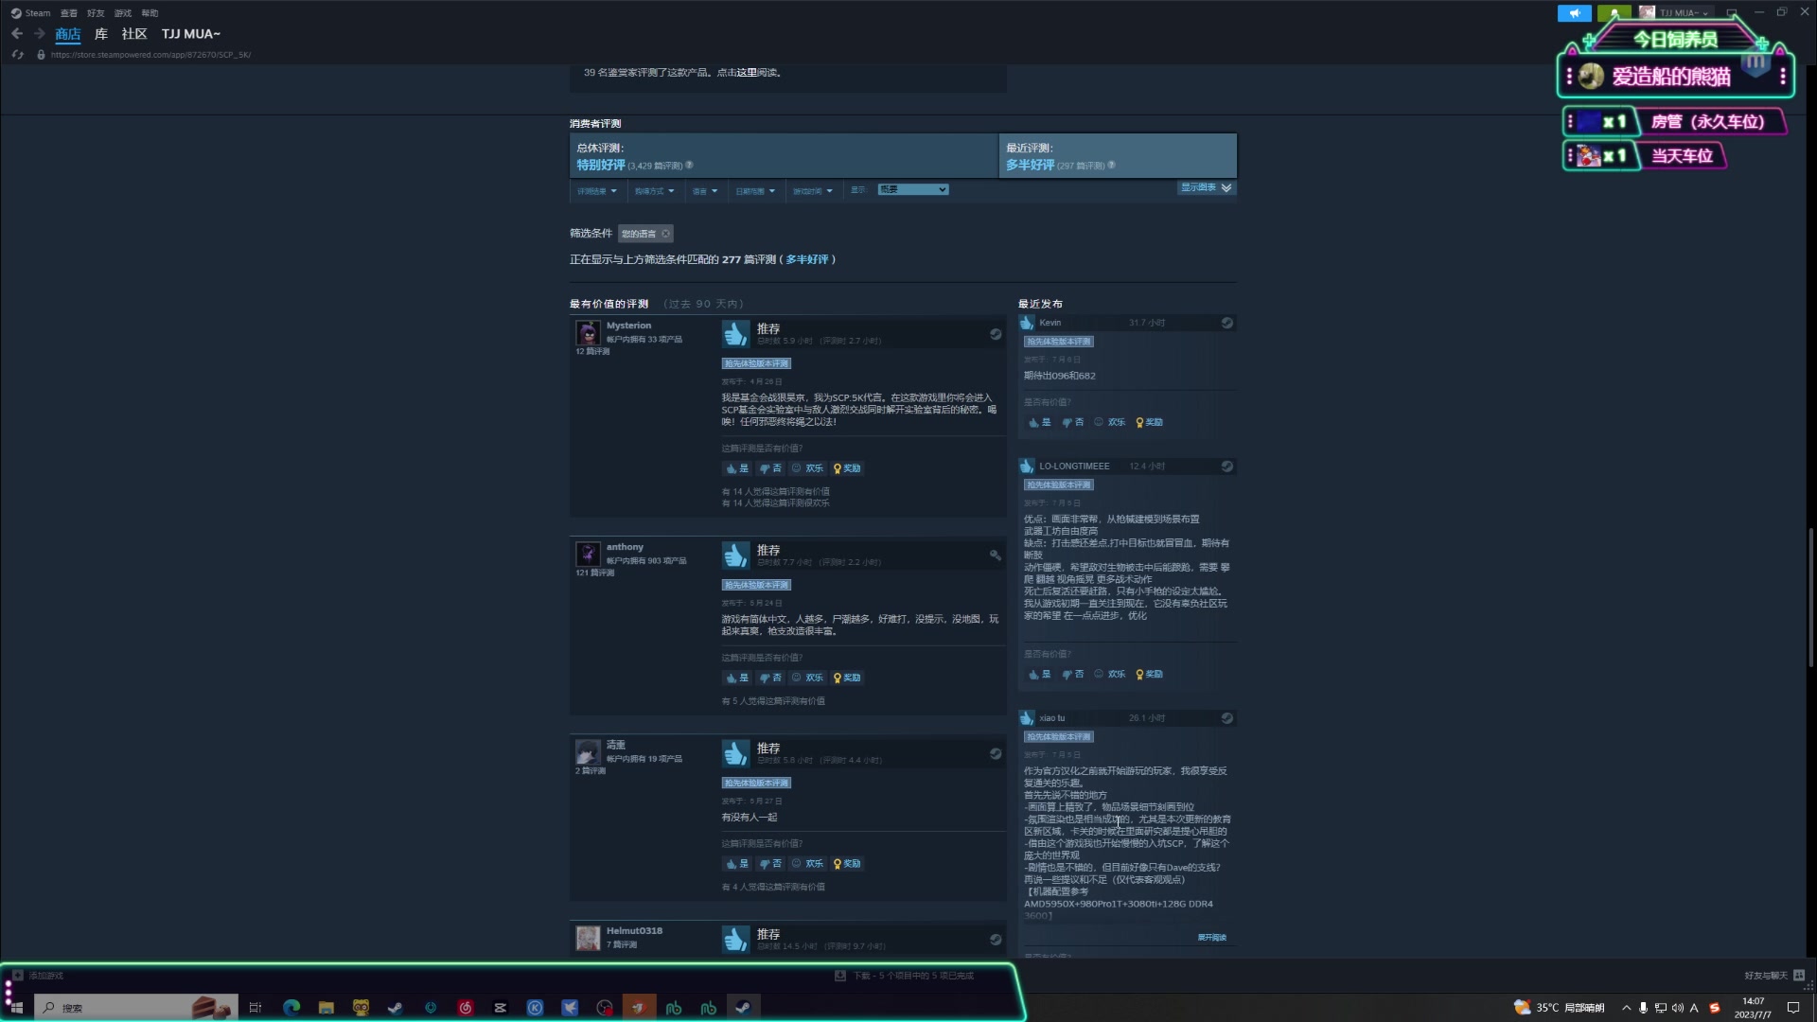Click the store page vertical scrollbar

[x=1810, y=596]
